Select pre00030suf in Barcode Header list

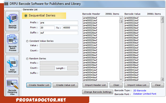[x=90, y=43]
